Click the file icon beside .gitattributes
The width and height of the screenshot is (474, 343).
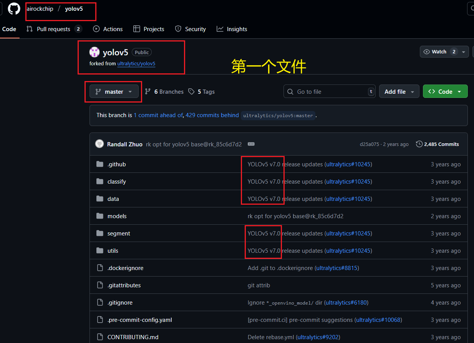tap(100, 285)
